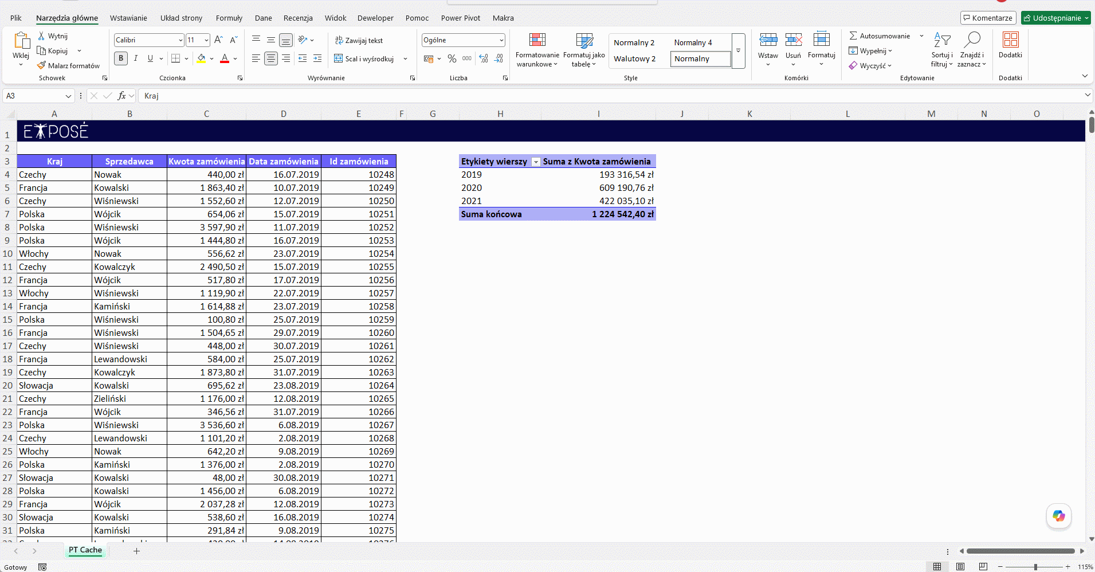Click the increase font size icon
1095x572 pixels.
tap(218, 40)
